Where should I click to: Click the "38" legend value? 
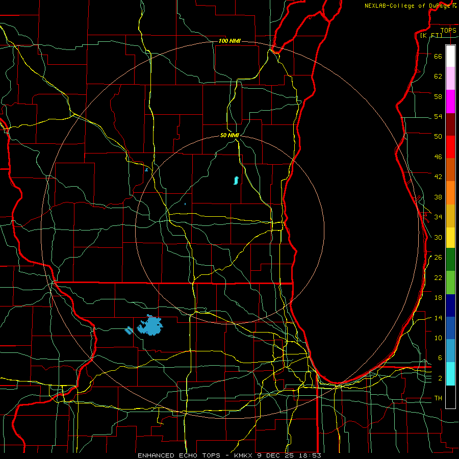(438, 197)
